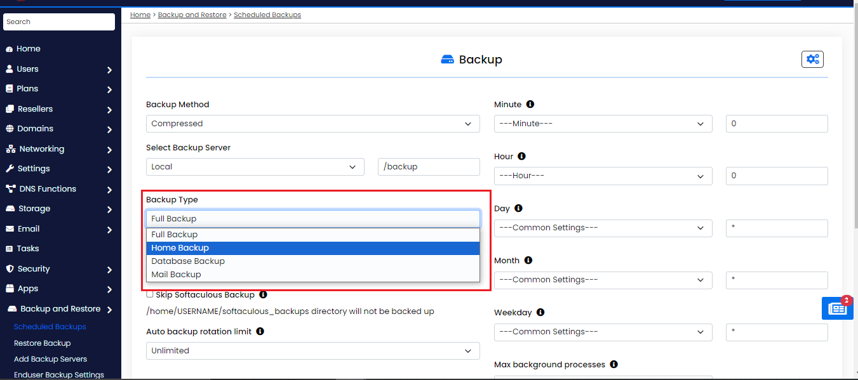Click the info icon beside Hour label
The image size is (858, 380).
point(522,156)
